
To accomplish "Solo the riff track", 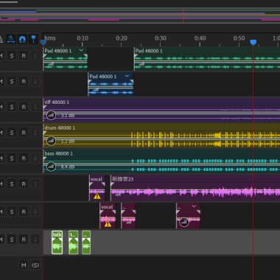I will click(x=12, y=107).
